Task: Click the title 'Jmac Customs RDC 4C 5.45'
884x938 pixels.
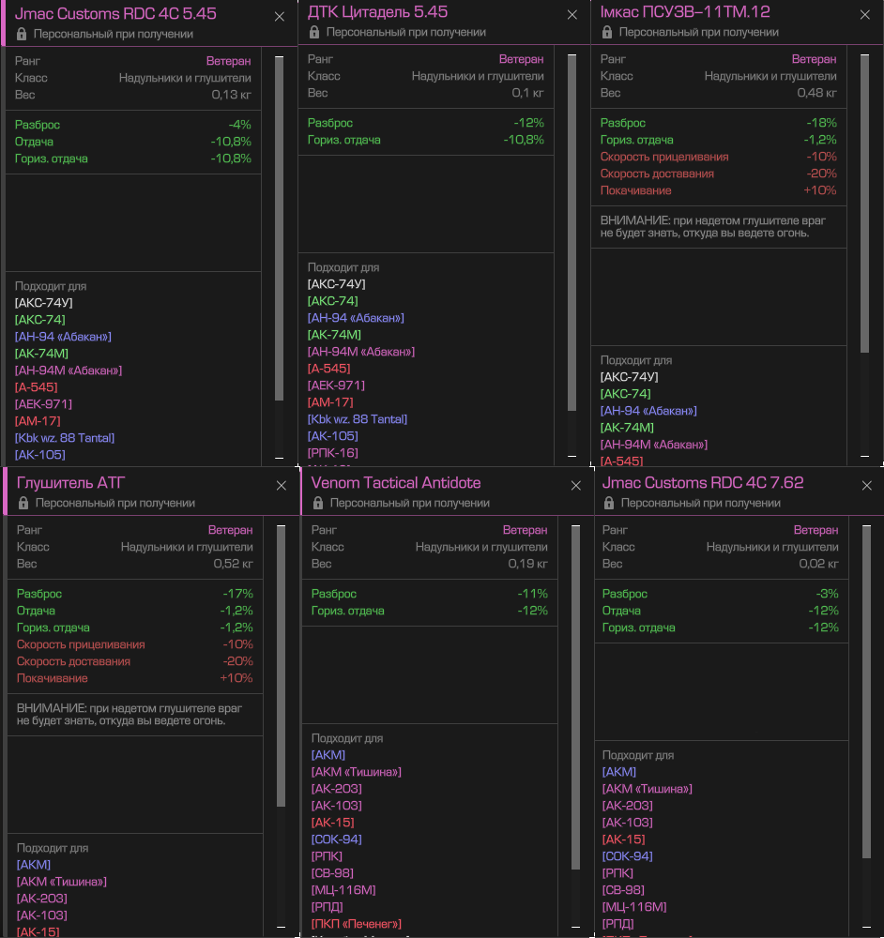Action: [x=115, y=14]
